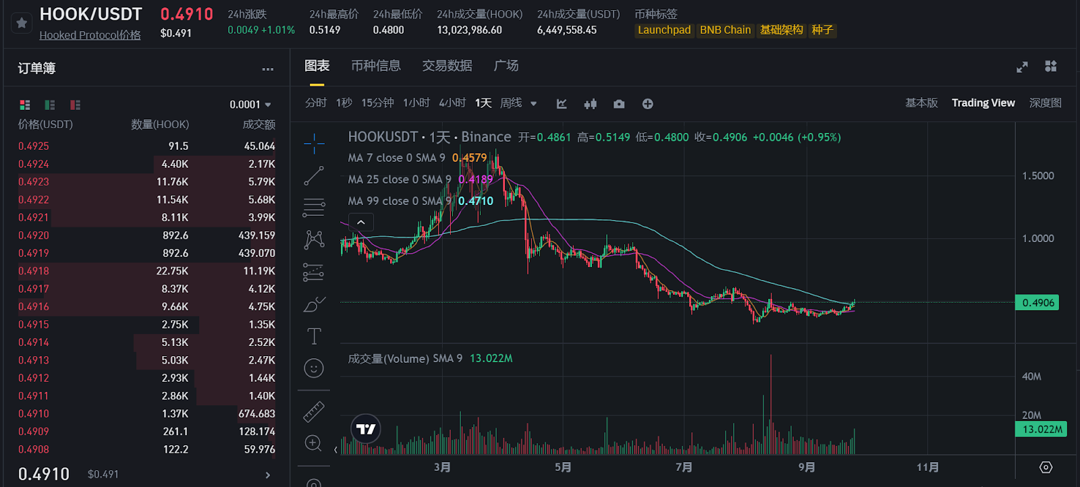1080x487 pixels.
Task: Show both buy and sell orders view
Action: click(x=25, y=105)
